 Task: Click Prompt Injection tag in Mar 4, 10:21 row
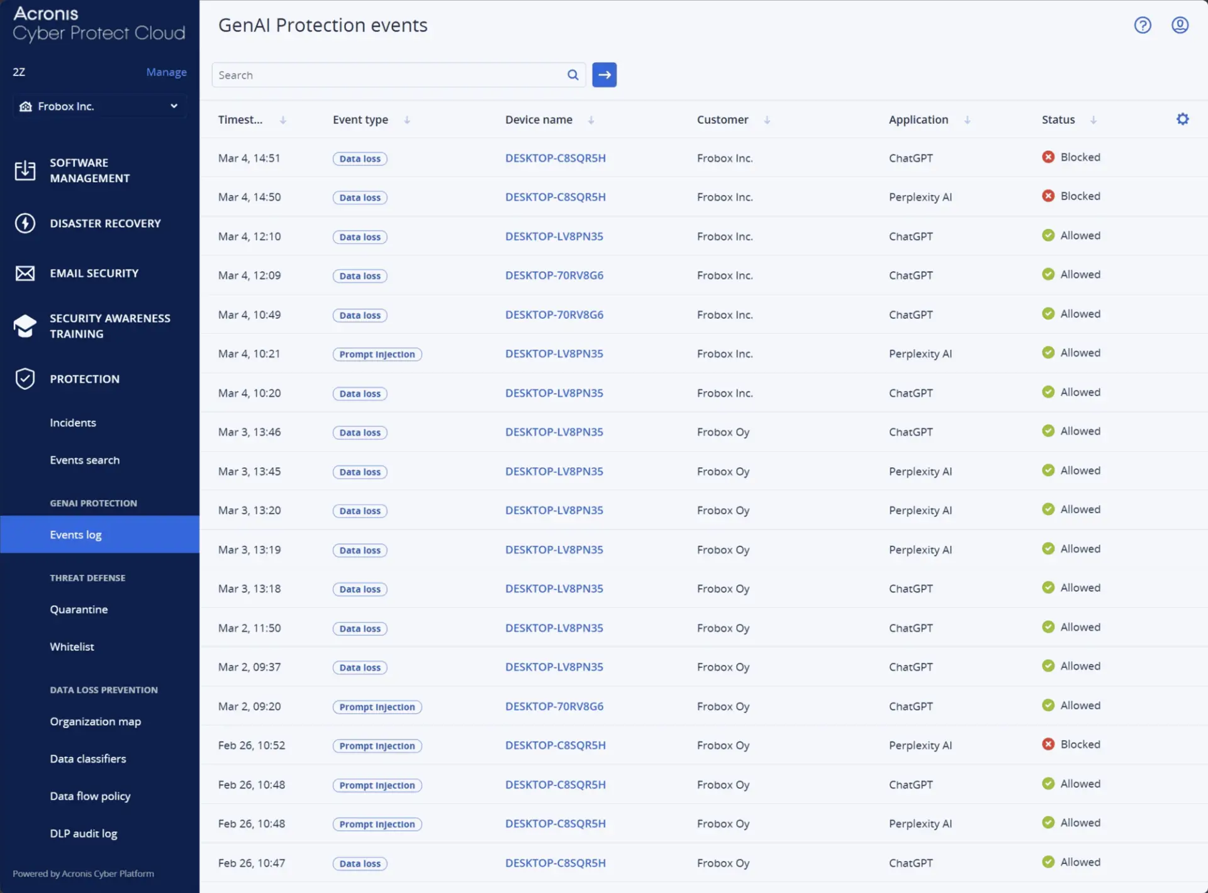[377, 354]
